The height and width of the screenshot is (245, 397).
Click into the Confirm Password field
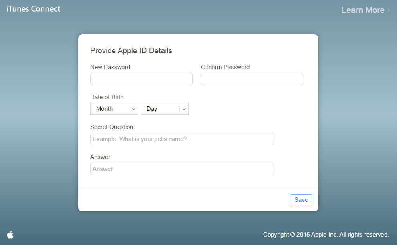click(252, 79)
